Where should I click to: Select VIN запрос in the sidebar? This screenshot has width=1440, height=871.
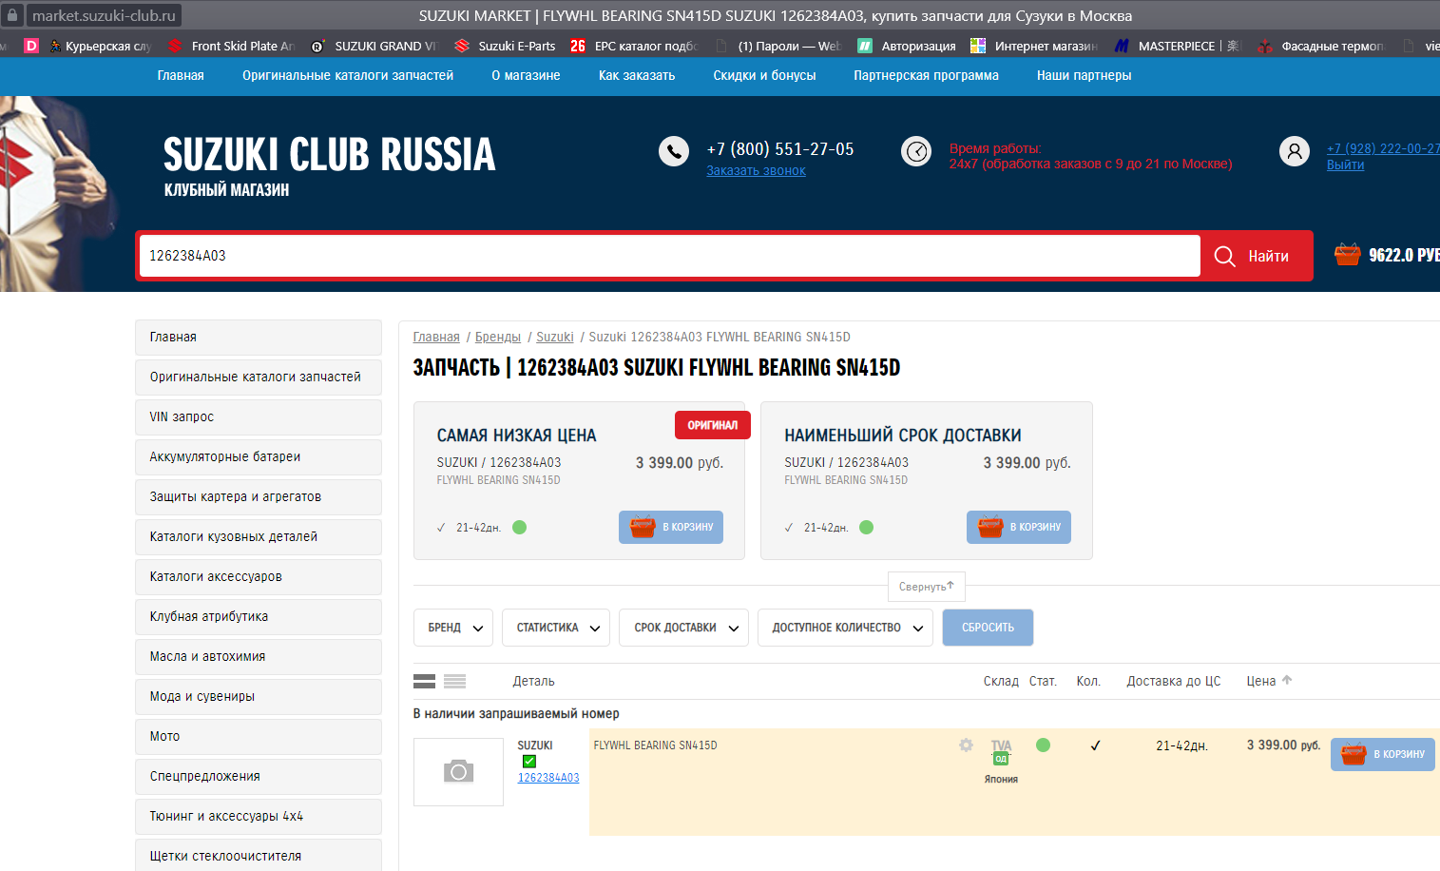coord(258,416)
